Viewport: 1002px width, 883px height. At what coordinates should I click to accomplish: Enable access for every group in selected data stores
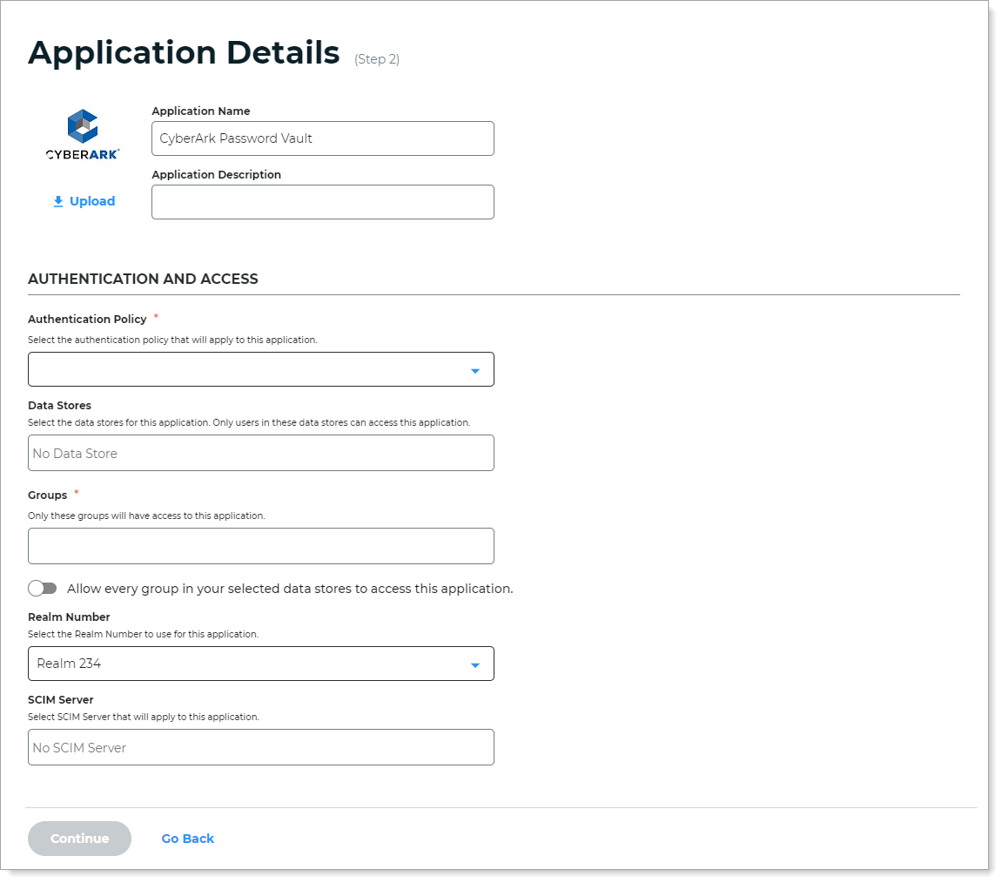pyautogui.click(x=42, y=589)
